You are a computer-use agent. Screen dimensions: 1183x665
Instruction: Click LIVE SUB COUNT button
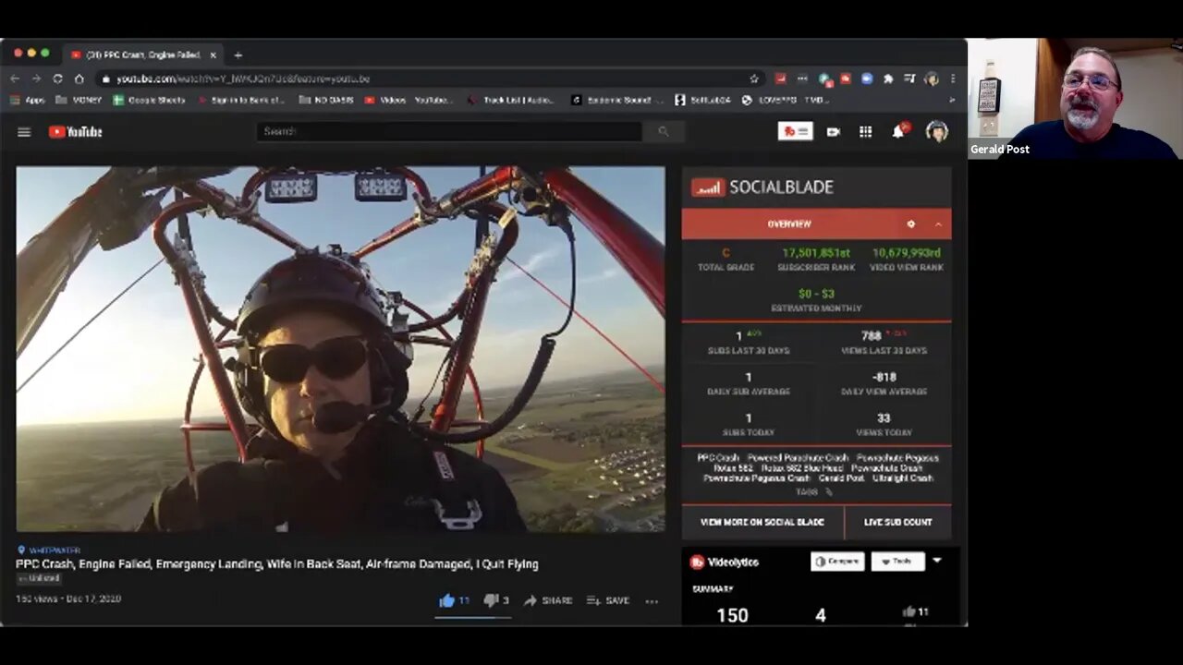coord(897,522)
